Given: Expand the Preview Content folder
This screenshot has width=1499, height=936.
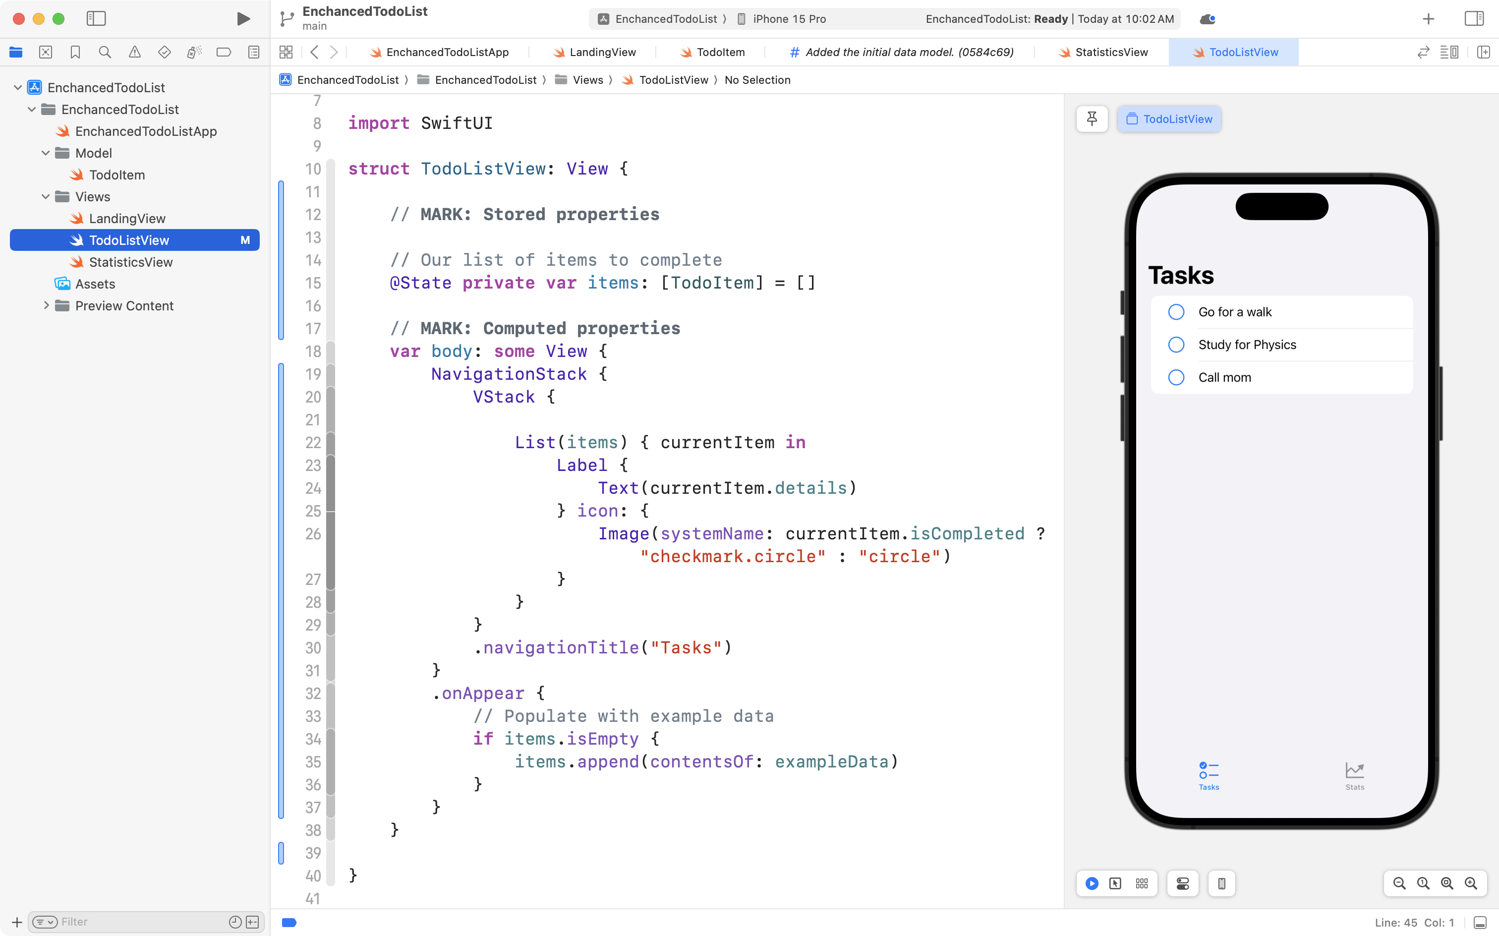Looking at the screenshot, I should pyautogui.click(x=46, y=305).
